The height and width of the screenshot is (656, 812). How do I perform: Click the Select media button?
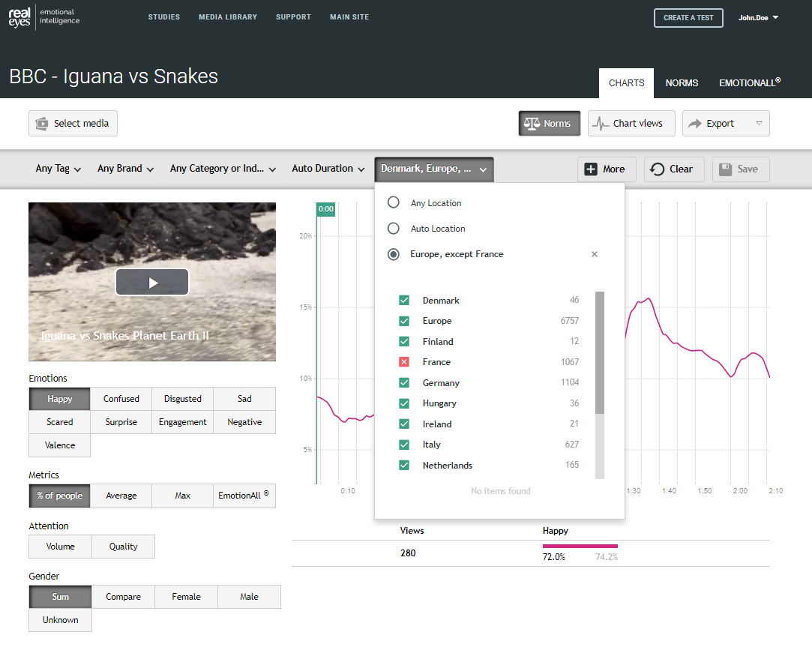coord(73,123)
